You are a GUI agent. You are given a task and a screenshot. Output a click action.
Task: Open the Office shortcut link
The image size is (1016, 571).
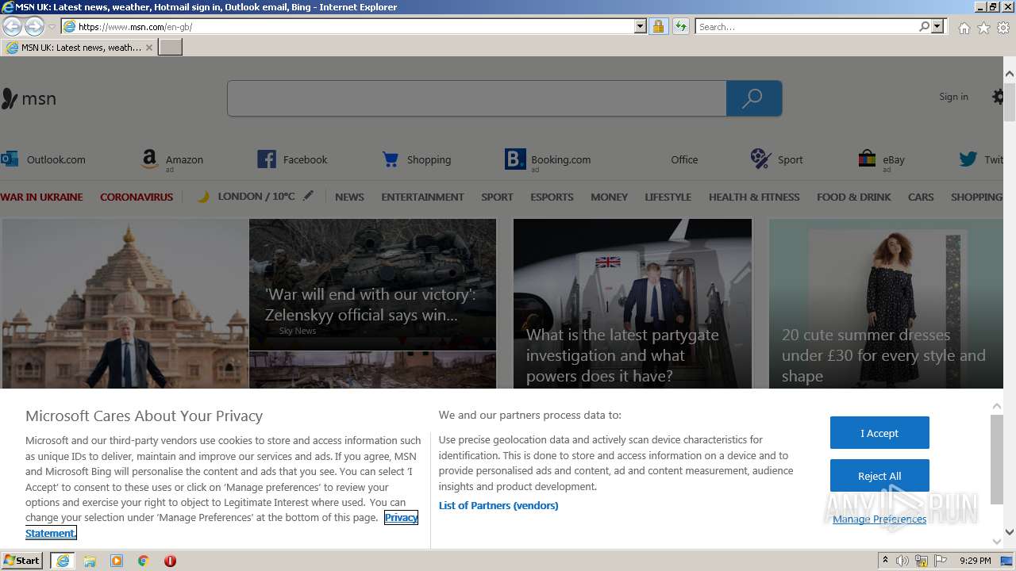pyautogui.click(x=684, y=159)
